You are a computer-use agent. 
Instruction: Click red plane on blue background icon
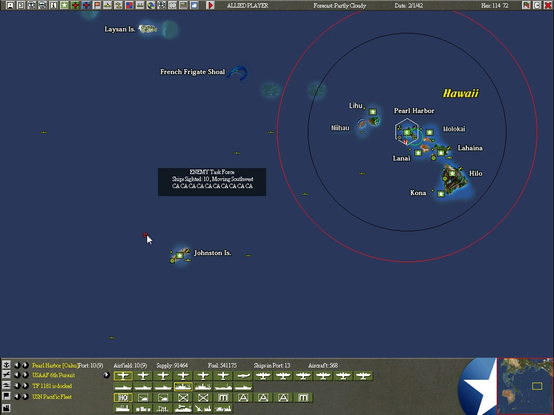pos(86,5)
